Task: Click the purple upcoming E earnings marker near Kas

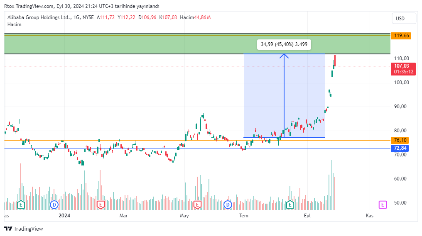Action: (x=383, y=204)
